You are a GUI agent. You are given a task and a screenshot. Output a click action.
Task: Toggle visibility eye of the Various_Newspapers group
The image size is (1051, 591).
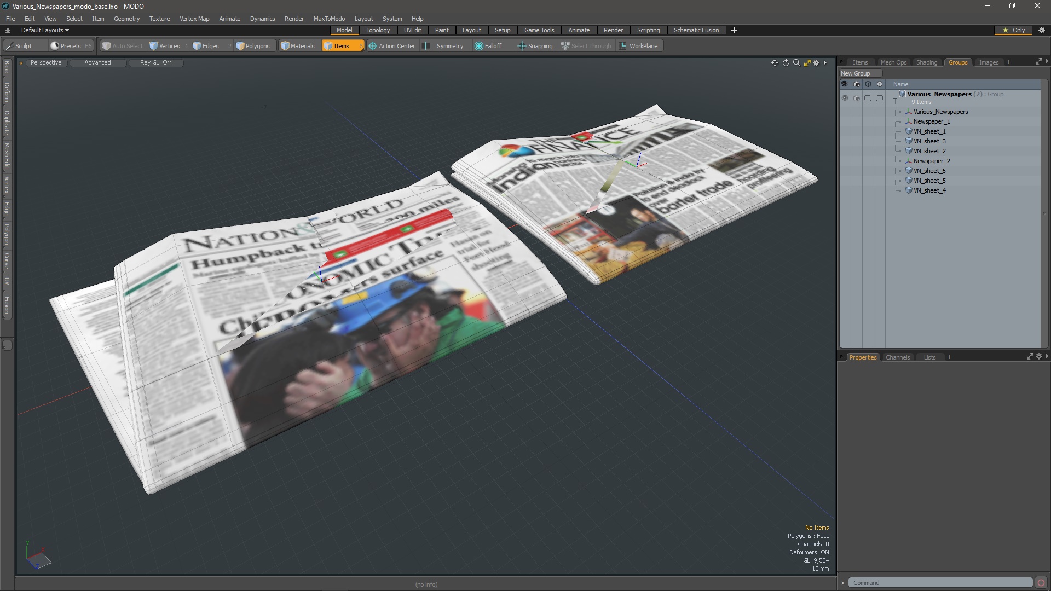click(845, 98)
